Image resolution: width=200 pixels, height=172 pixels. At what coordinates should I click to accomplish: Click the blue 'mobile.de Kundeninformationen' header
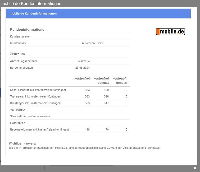[98, 13]
